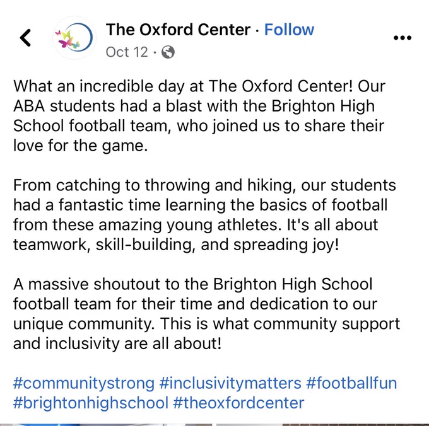Follow The Oxford Center page
The image size is (429, 426).
click(x=289, y=30)
